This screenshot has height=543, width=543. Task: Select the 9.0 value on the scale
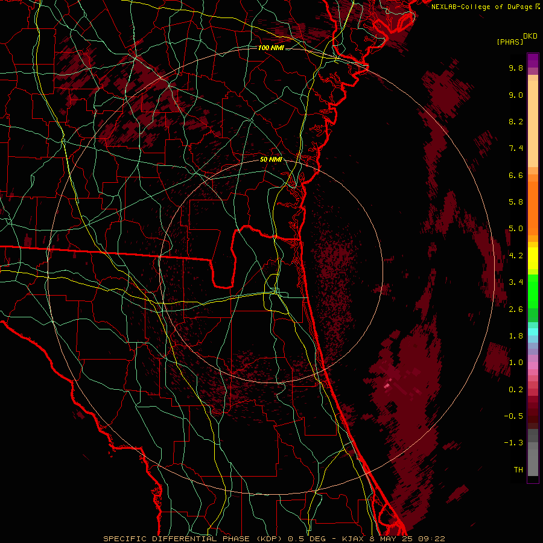(516, 95)
